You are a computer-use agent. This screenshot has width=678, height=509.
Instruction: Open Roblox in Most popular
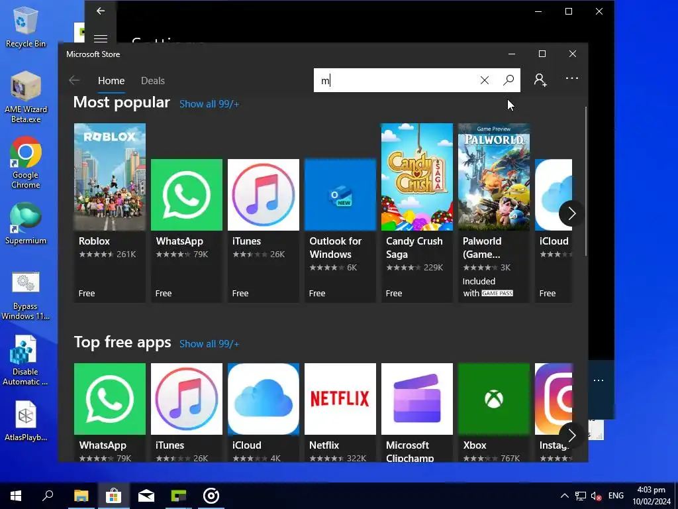(x=110, y=213)
